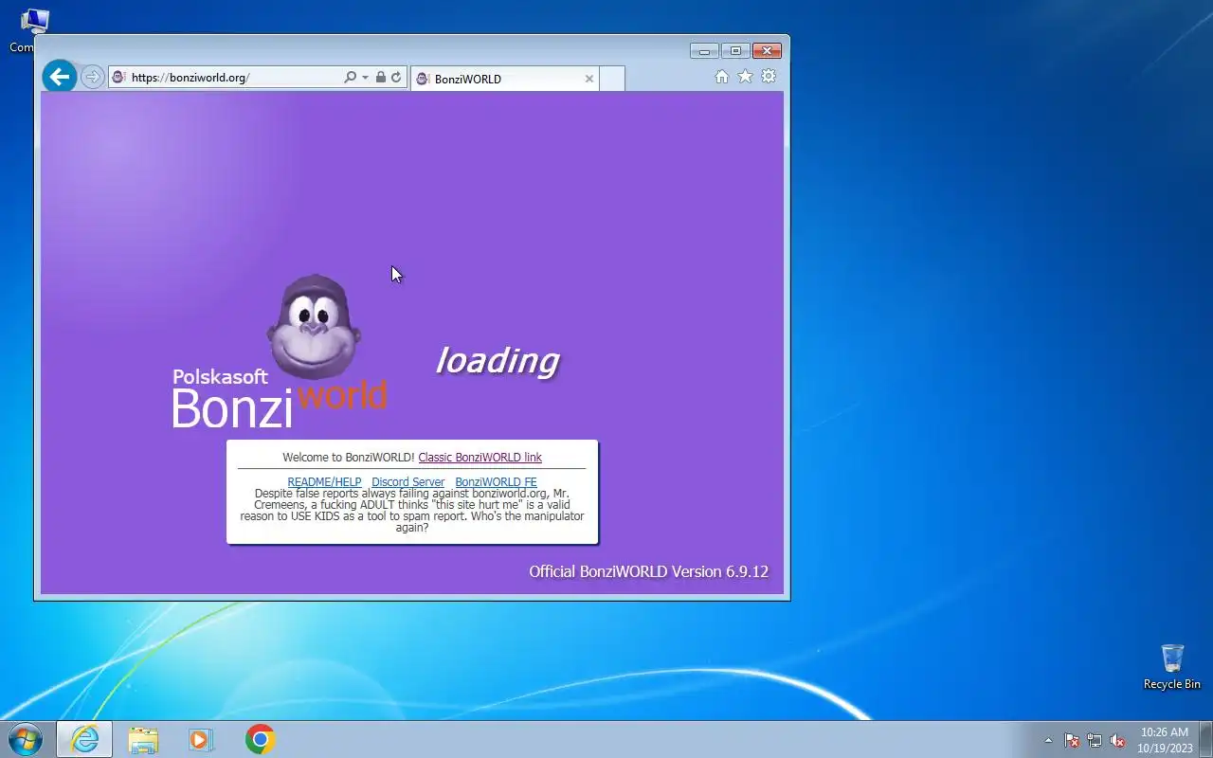Viewport: 1213px width, 758px height.
Task: Open a new blank tab
Action: click(x=612, y=79)
